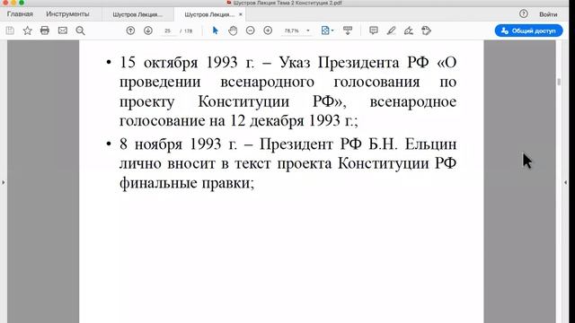
Task: Add document to starred bookmarks
Action: [27, 31]
